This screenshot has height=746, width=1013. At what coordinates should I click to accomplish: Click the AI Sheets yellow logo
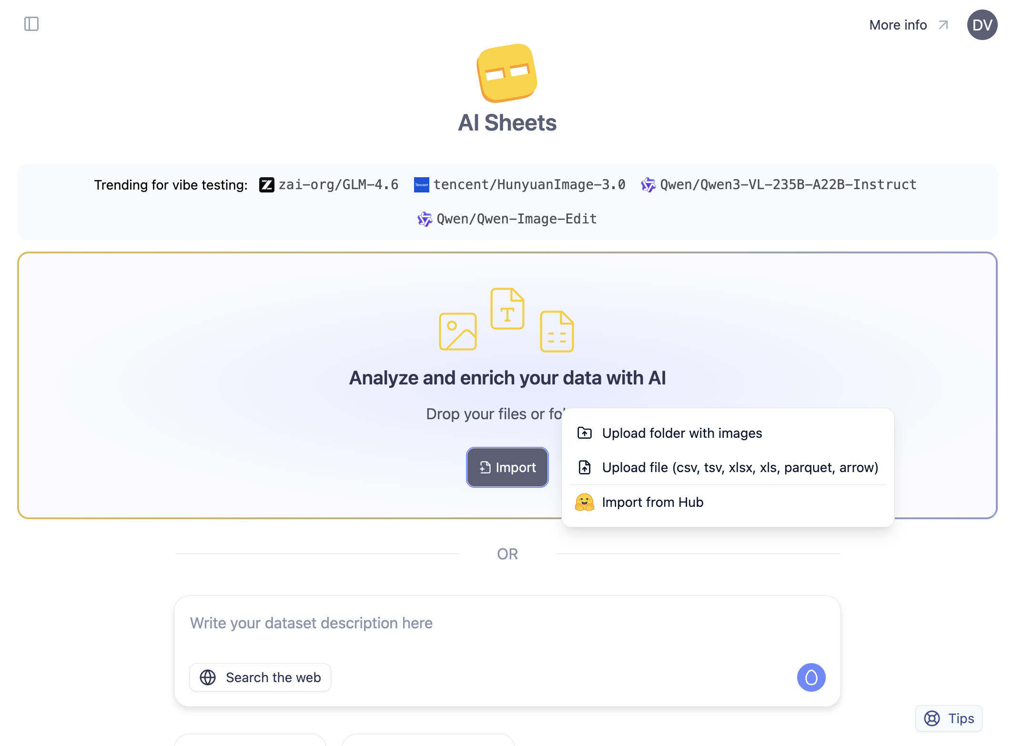click(507, 73)
